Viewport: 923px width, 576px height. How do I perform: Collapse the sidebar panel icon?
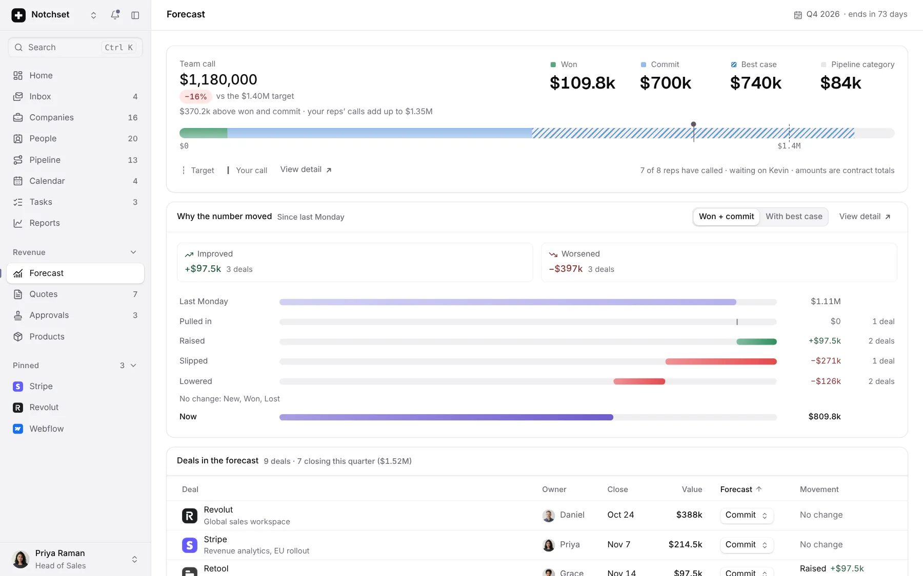click(x=135, y=15)
